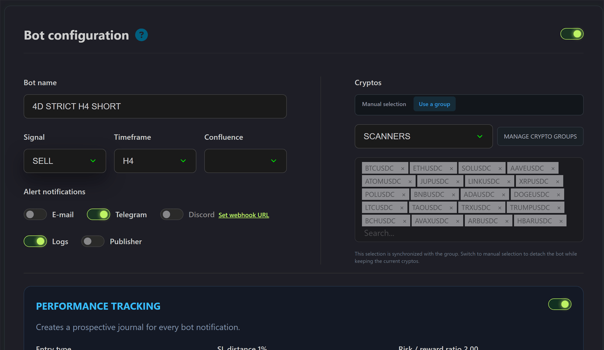Expand the SCANNERS group dropdown
The height and width of the screenshot is (350, 604).
(424, 137)
